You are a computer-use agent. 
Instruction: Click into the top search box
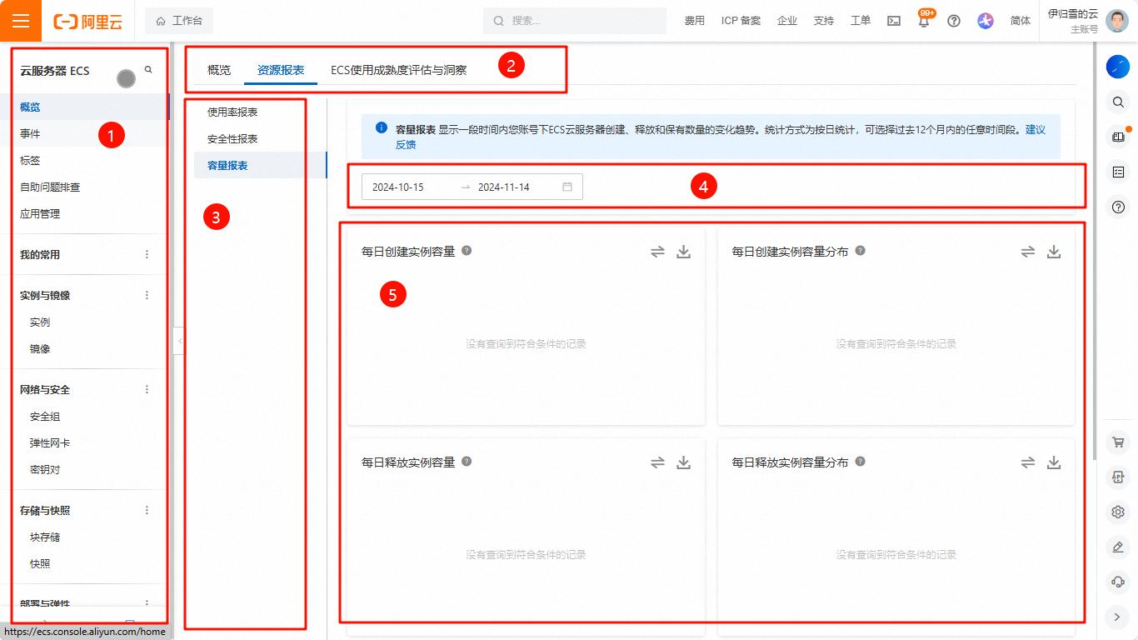click(x=575, y=21)
